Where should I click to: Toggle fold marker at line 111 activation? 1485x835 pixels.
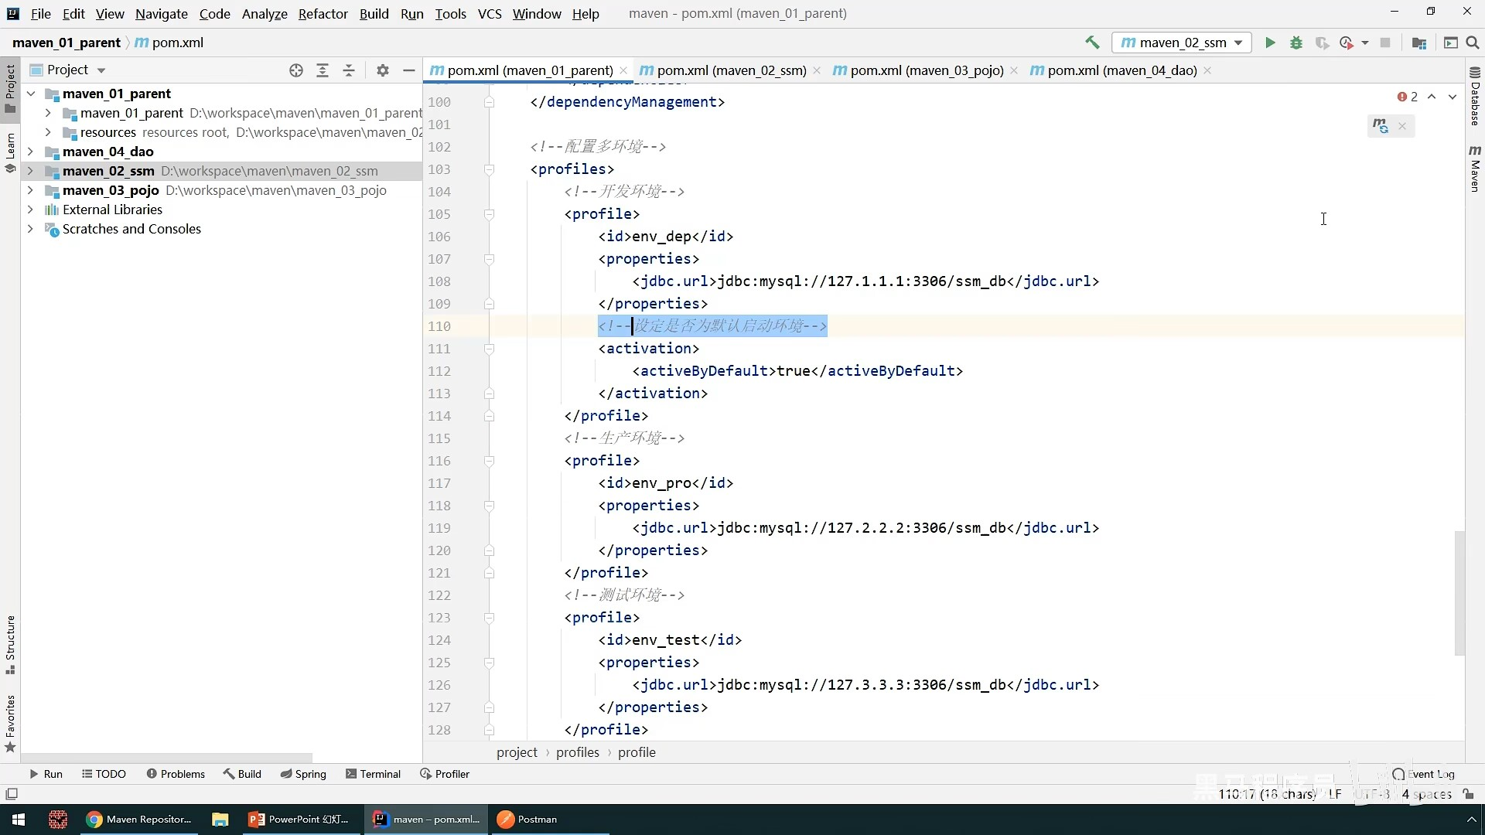tap(489, 349)
